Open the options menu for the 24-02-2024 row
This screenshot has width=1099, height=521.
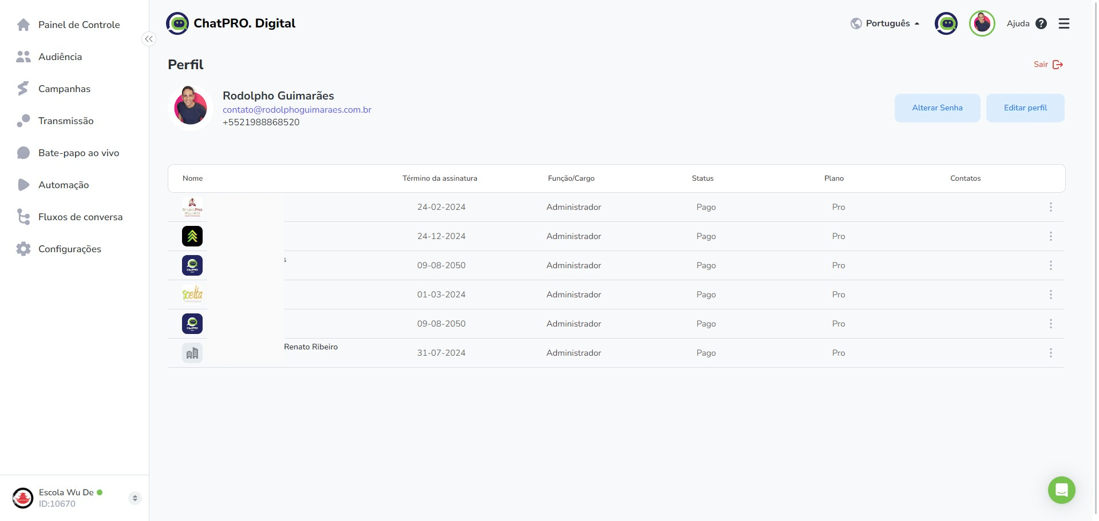point(1051,207)
